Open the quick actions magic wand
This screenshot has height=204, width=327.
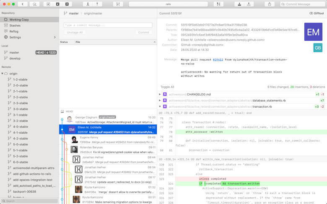click(34, 4)
